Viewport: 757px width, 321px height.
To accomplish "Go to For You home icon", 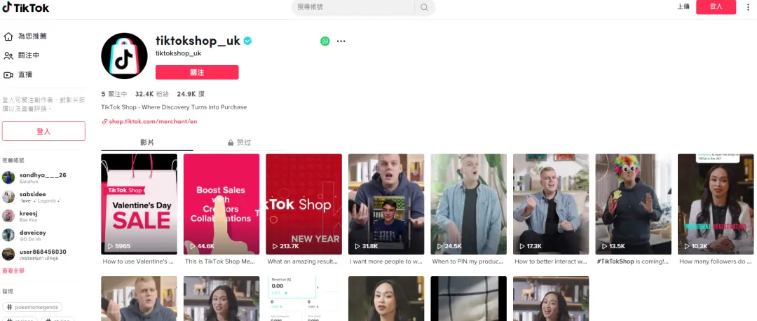I will click(x=8, y=36).
